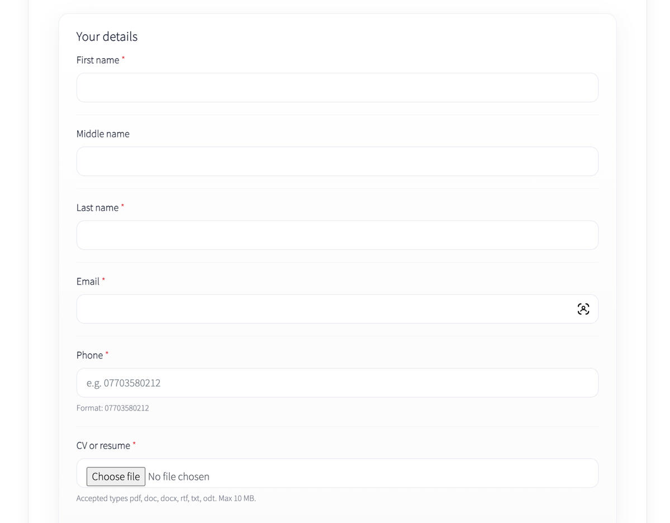670x523 pixels.
Task: Click the Middle name label
Action: pyautogui.click(x=103, y=134)
